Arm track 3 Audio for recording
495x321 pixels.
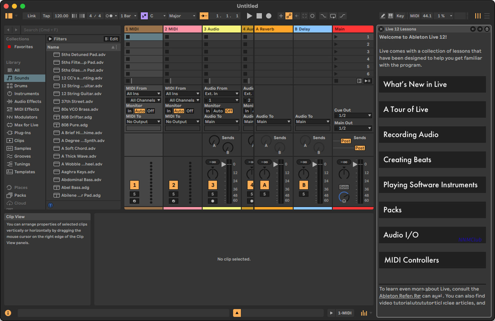click(212, 201)
